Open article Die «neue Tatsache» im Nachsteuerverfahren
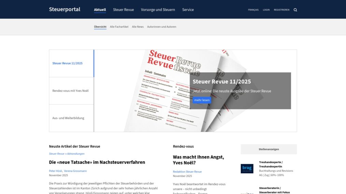The width and height of the screenshot is (346, 194). tap(97, 162)
